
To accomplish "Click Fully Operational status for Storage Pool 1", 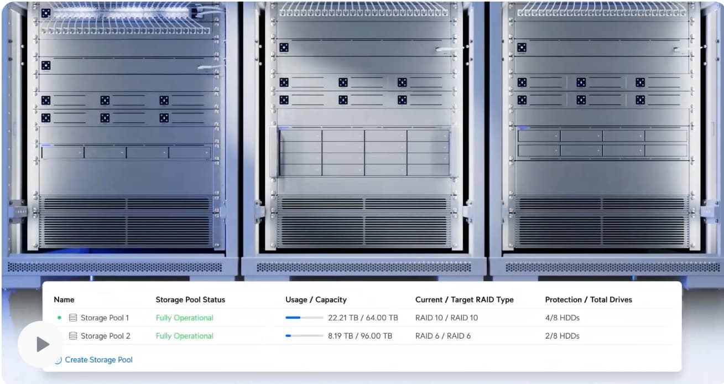I will coord(185,318).
